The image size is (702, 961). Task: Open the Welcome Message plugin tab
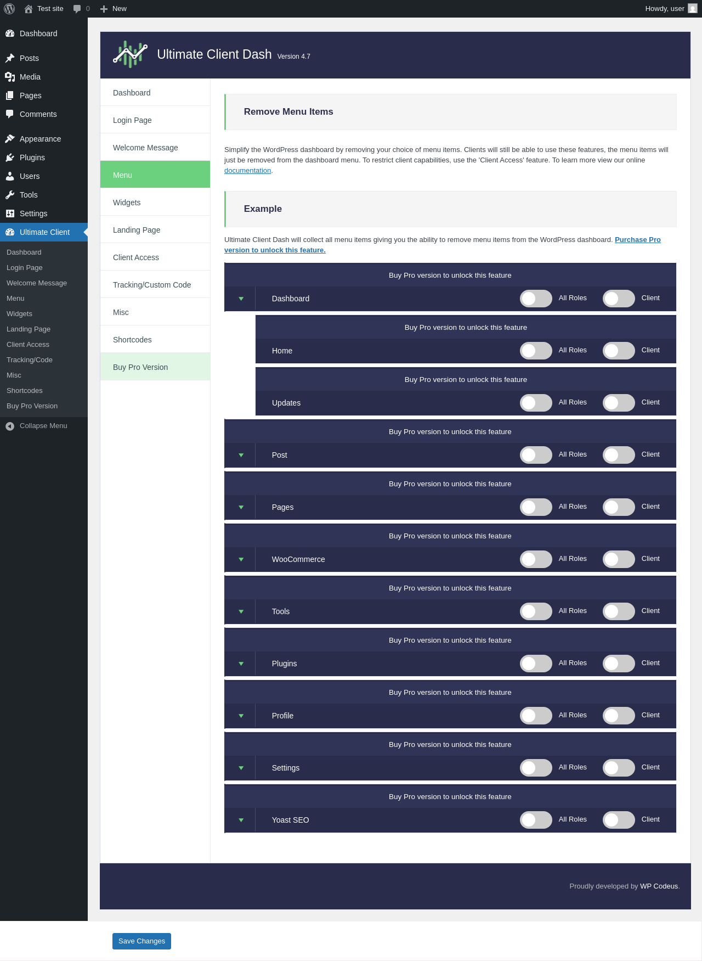pyautogui.click(x=155, y=147)
